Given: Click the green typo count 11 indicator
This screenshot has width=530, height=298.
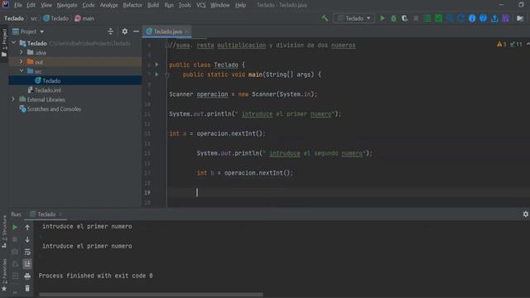Looking at the screenshot, I should tap(516, 44).
